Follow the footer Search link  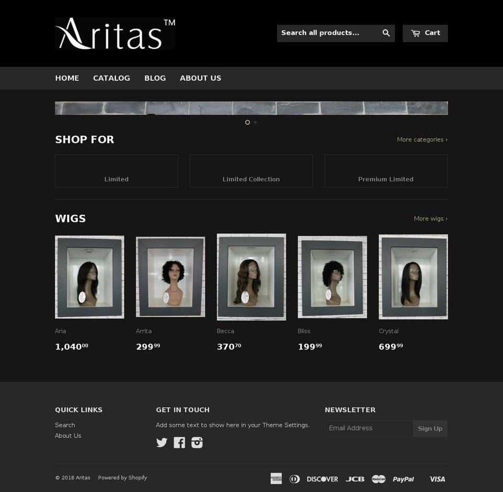point(65,425)
